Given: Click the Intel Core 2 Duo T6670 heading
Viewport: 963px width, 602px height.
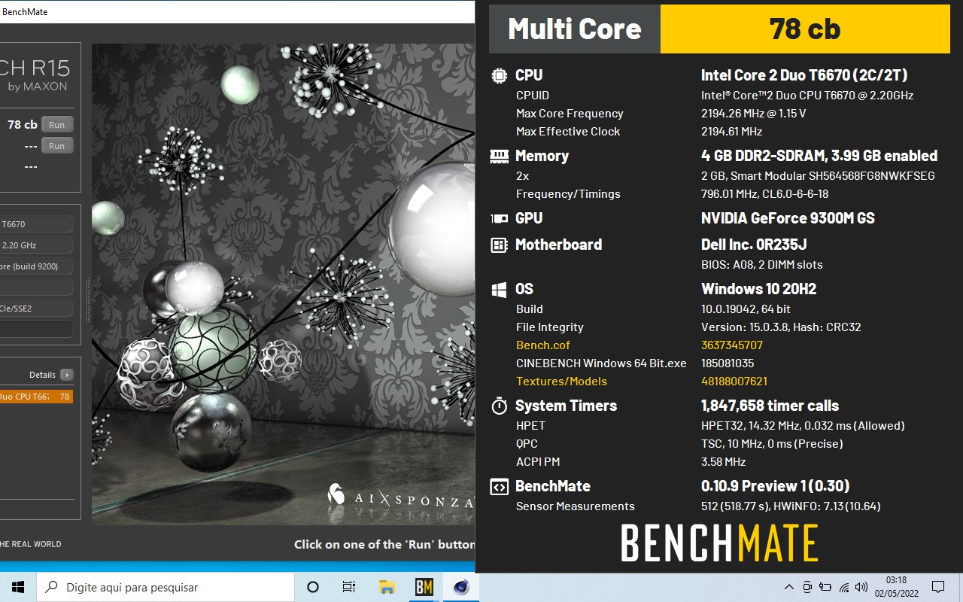Looking at the screenshot, I should 804,75.
